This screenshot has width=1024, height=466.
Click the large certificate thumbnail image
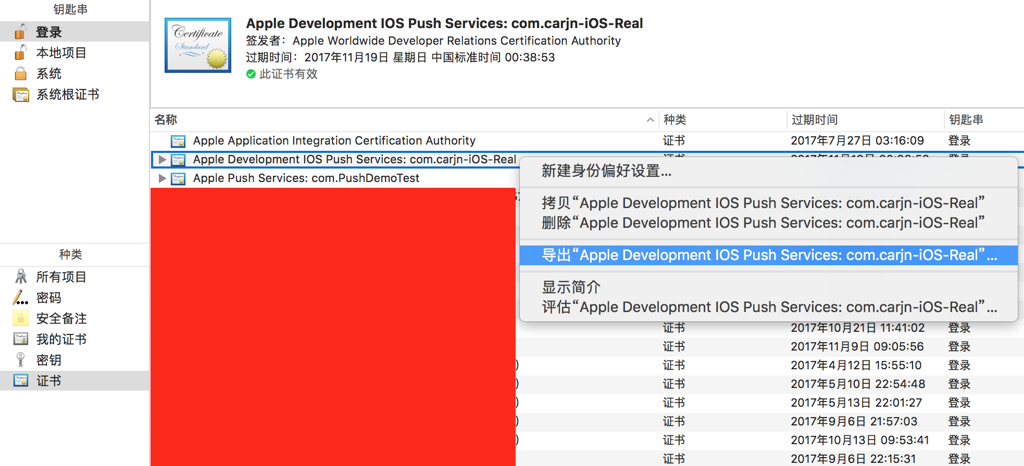coord(198,46)
